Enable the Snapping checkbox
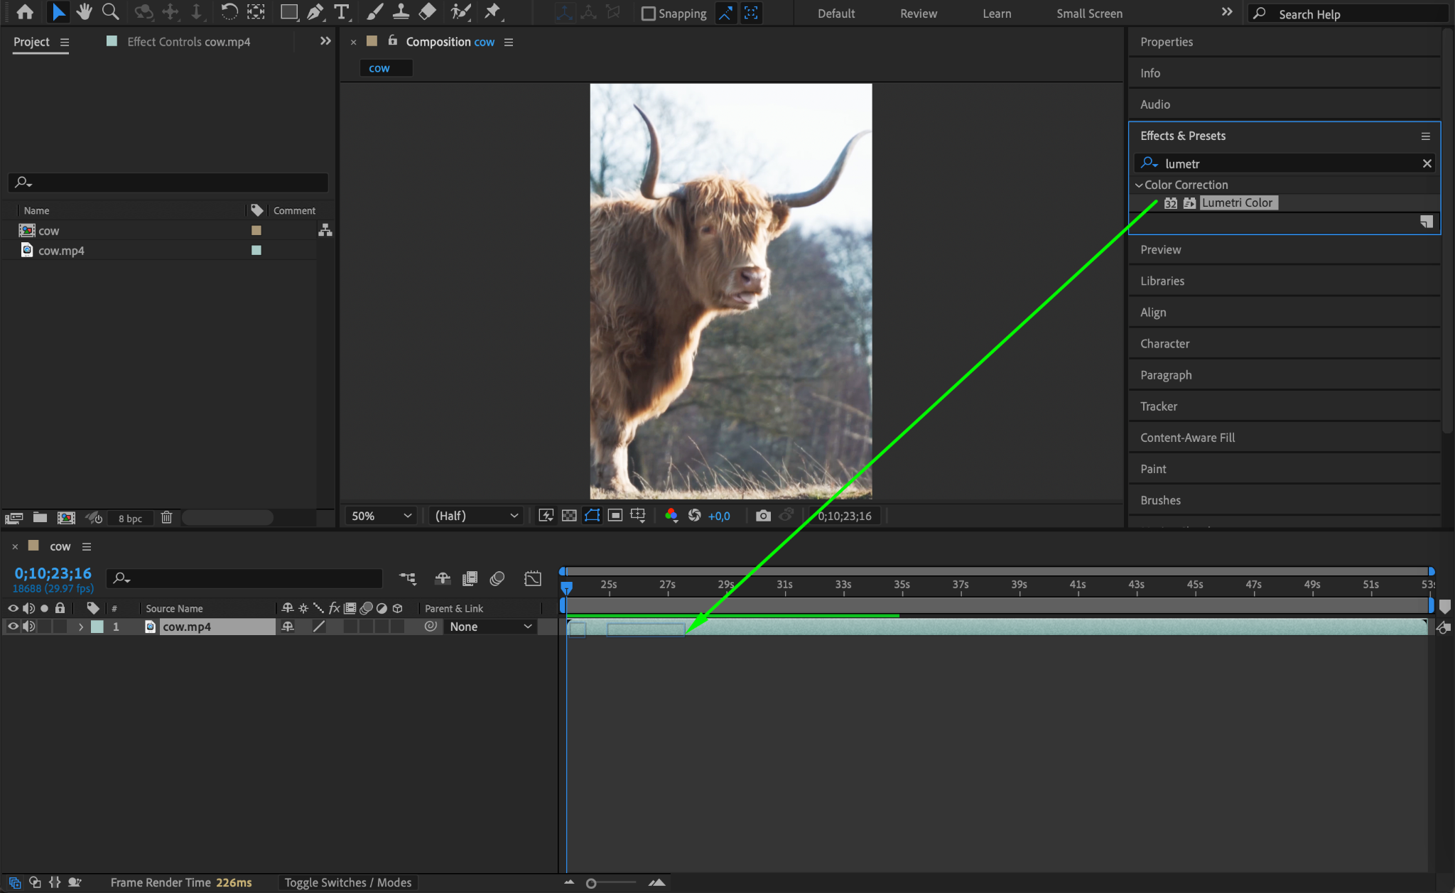Viewport: 1455px width, 893px height. pyautogui.click(x=648, y=13)
